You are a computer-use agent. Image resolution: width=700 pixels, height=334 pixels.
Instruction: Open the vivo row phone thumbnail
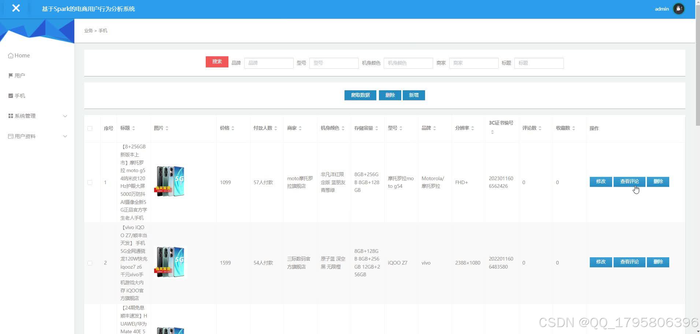tap(170, 262)
